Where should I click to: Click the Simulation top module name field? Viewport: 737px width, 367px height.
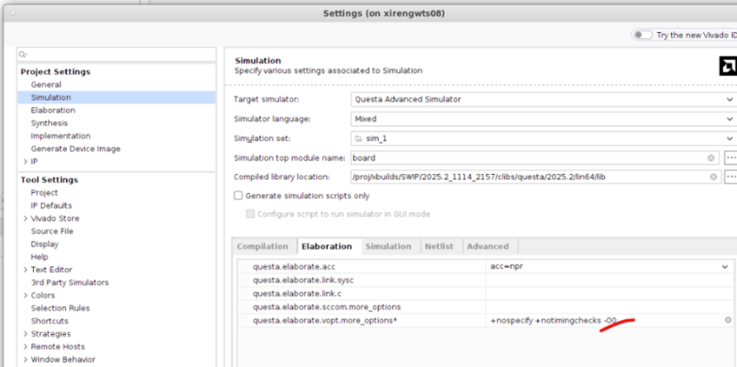pyautogui.click(x=535, y=158)
